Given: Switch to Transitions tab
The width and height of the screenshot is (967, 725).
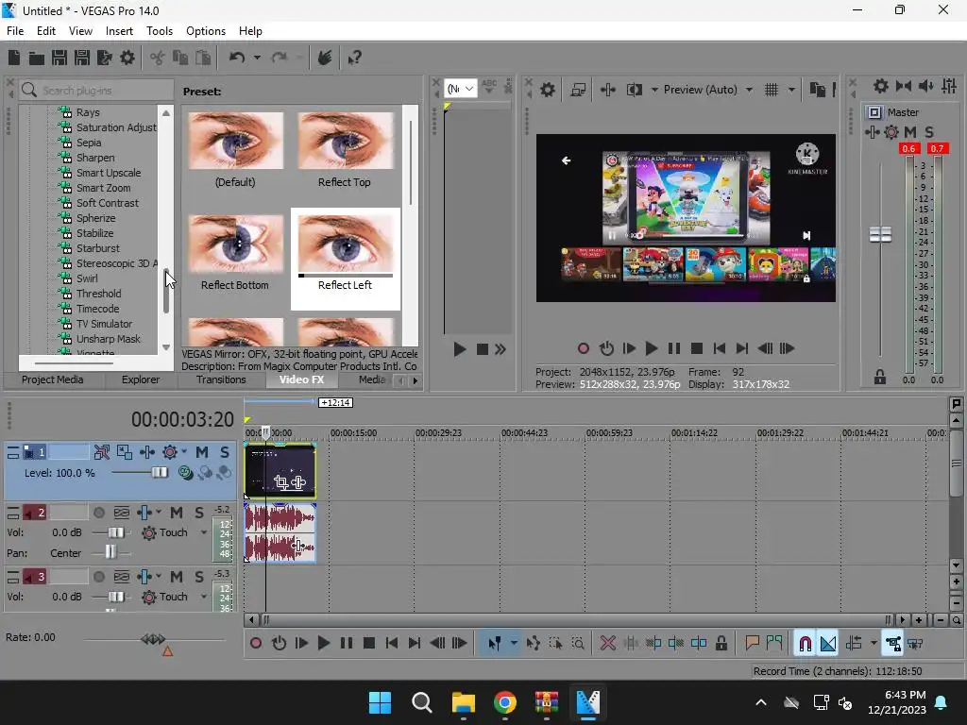Looking at the screenshot, I should (221, 379).
